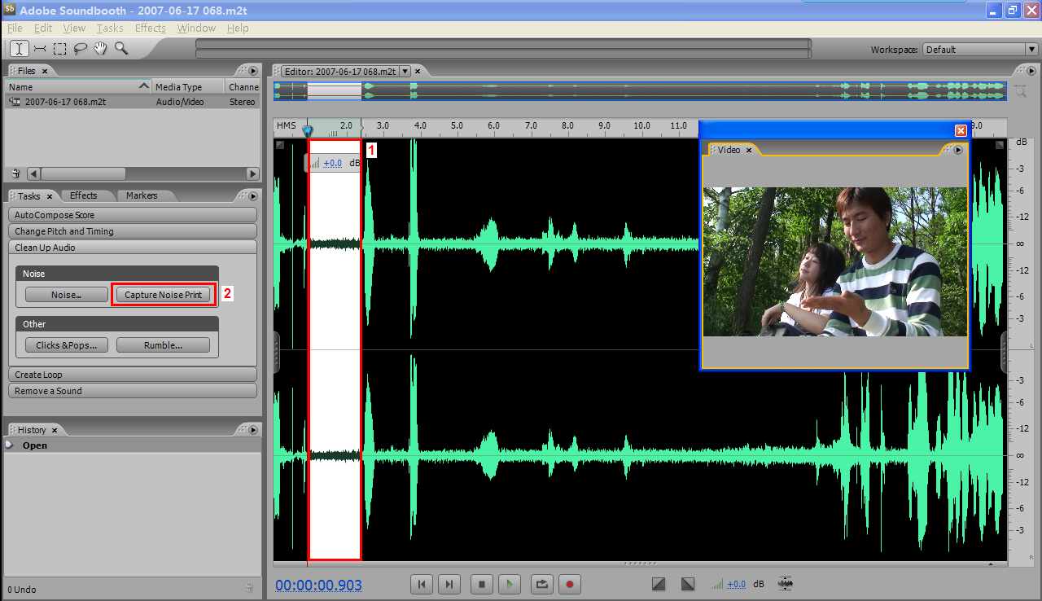Viewport: 1042px width, 601px height.
Task: Select the Frequency Selection tool
Action: coord(40,49)
